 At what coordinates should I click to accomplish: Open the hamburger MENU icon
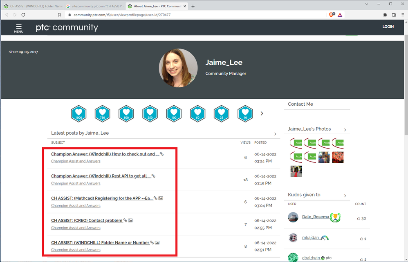[x=19, y=28]
